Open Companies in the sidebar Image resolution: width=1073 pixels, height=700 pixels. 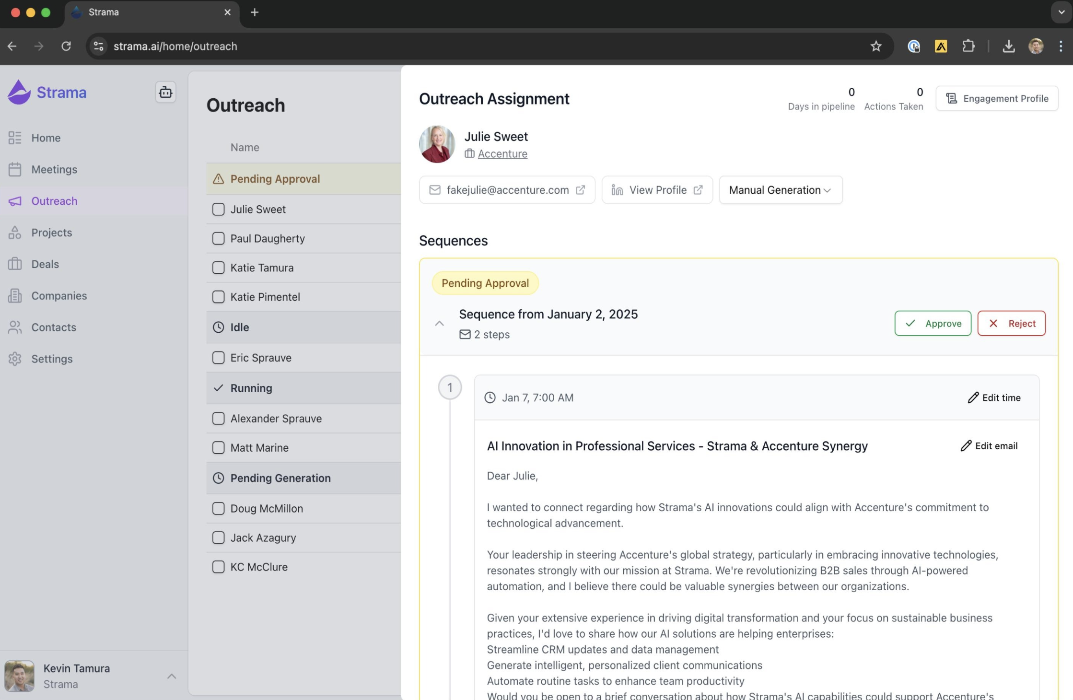click(59, 295)
